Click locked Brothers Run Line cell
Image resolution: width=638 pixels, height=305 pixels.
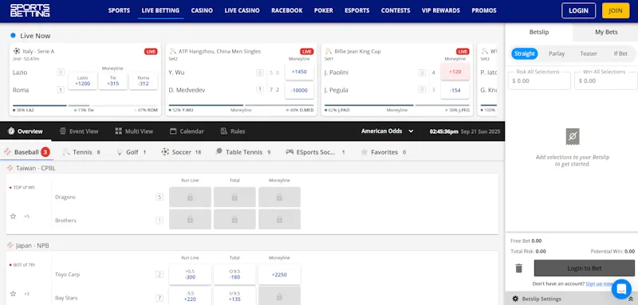coord(190,219)
